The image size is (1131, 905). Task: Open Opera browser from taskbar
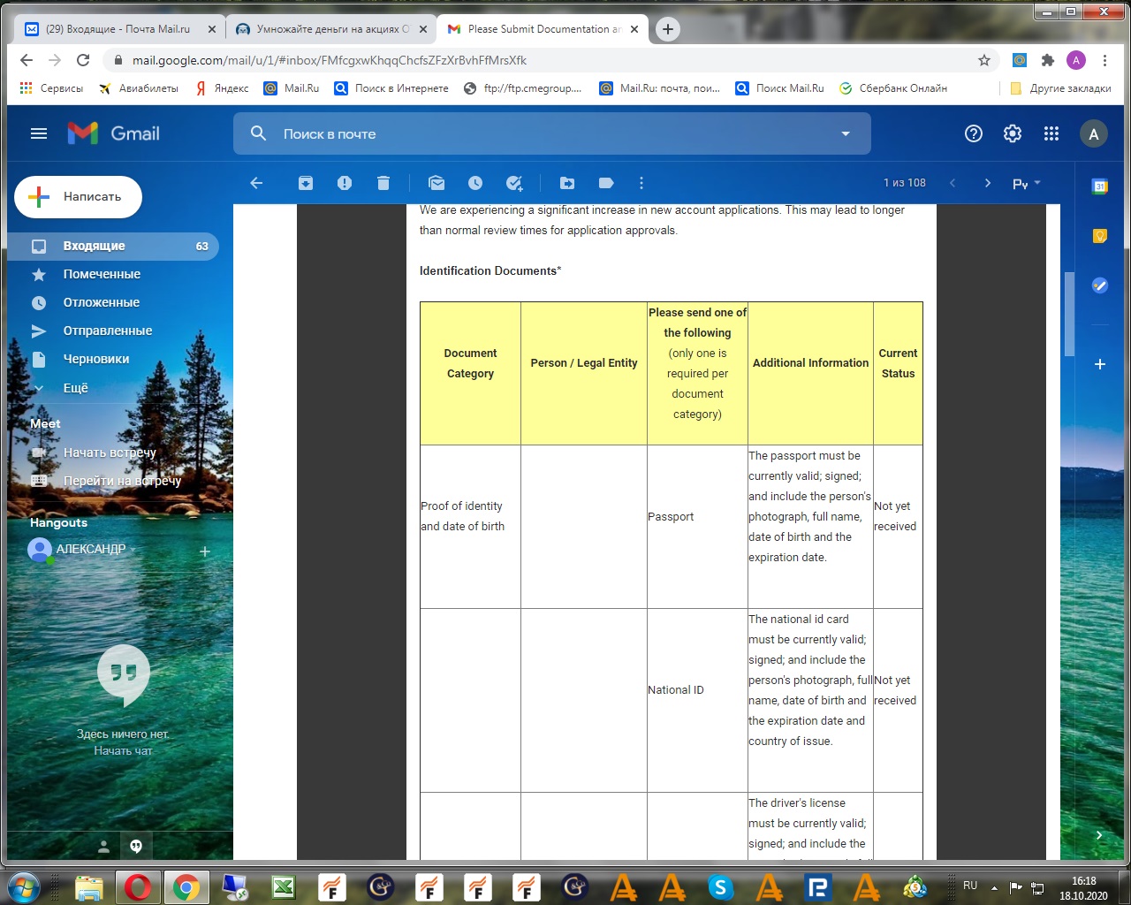click(138, 886)
